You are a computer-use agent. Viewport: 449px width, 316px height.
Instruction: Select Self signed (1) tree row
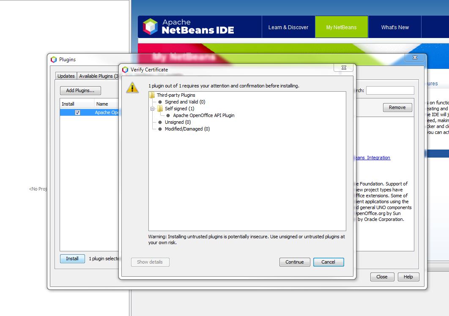point(180,109)
